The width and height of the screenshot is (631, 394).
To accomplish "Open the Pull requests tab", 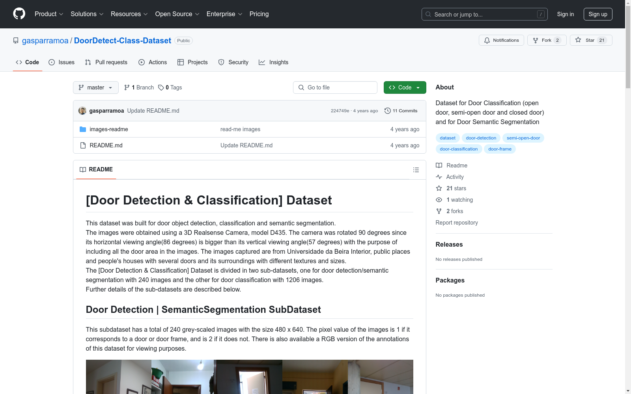I will point(106,62).
